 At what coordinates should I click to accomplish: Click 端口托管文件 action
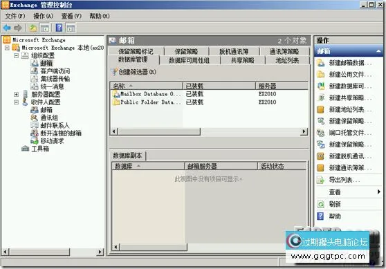[x=344, y=133]
